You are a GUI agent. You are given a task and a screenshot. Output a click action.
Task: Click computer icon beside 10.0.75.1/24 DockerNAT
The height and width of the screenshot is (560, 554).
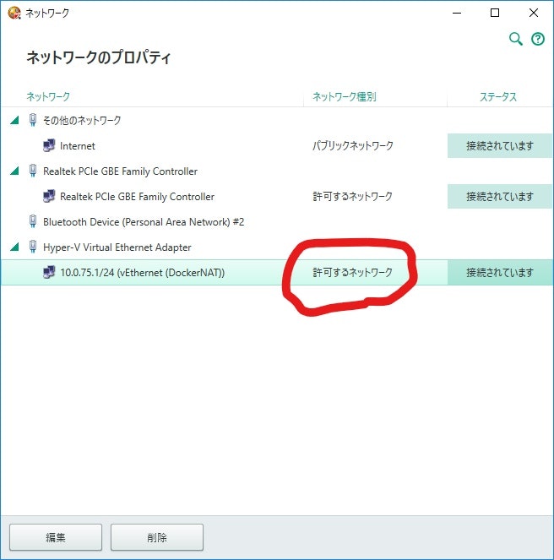pyautogui.click(x=49, y=272)
